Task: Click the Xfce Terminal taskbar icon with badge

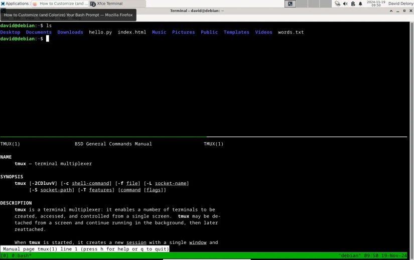Action: 93,4
